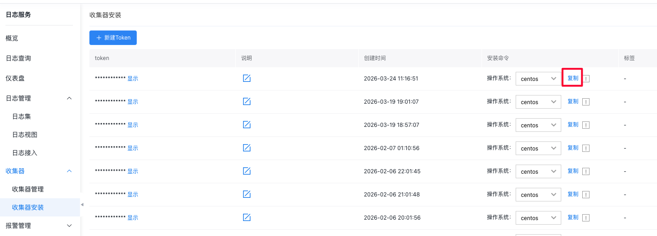Copy install command for 2026-03-19 19:01:07 token

(x=573, y=101)
